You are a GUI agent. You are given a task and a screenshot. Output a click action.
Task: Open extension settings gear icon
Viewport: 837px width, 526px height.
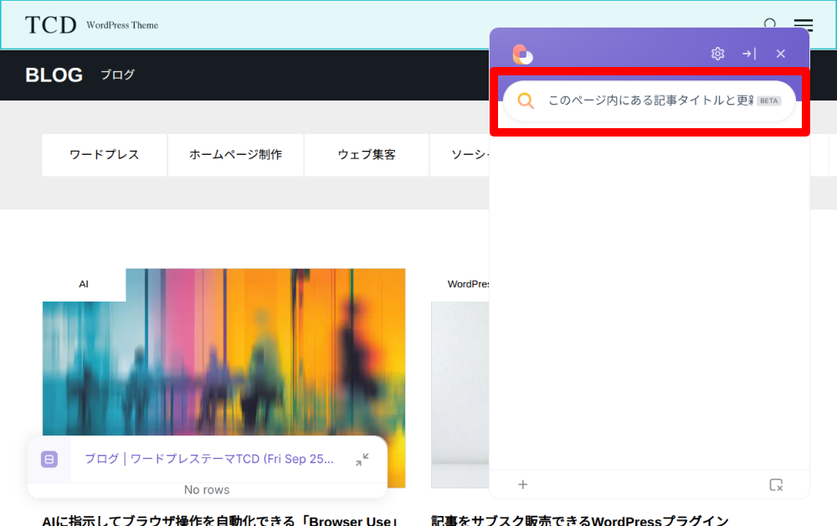(x=717, y=54)
